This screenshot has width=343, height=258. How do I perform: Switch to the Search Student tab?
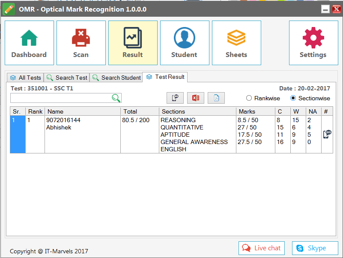(x=116, y=78)
